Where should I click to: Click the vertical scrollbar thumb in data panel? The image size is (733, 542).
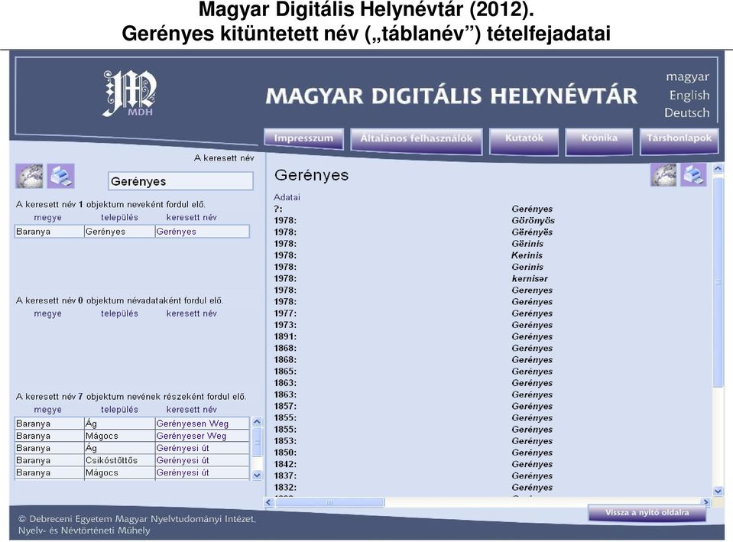click(x=718, y=282)
